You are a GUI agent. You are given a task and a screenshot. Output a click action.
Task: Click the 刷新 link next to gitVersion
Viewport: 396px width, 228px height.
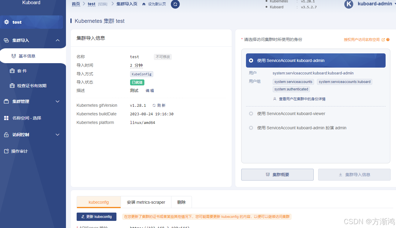tap(161, 106)
